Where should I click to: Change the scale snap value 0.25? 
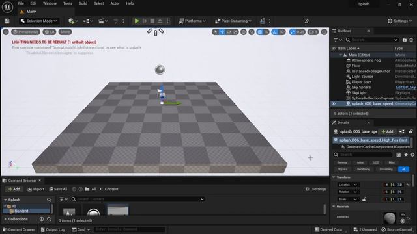tap(300, 32)
